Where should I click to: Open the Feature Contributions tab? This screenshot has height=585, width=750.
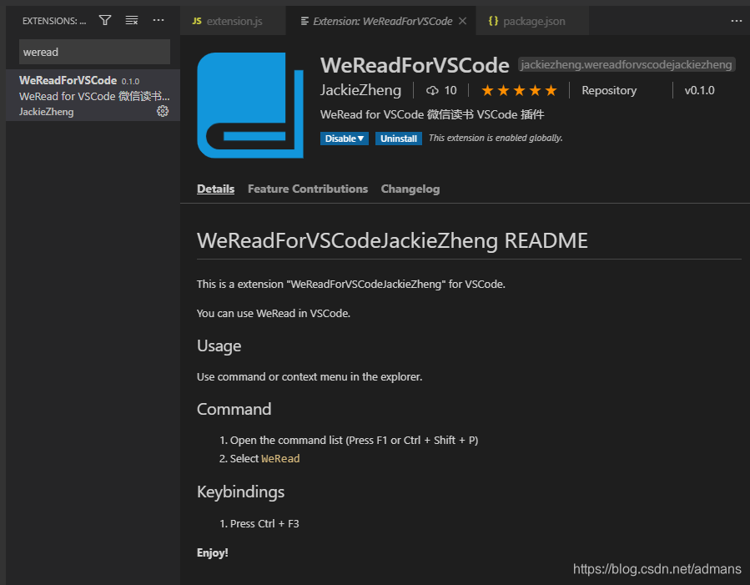tap(308, 189)
